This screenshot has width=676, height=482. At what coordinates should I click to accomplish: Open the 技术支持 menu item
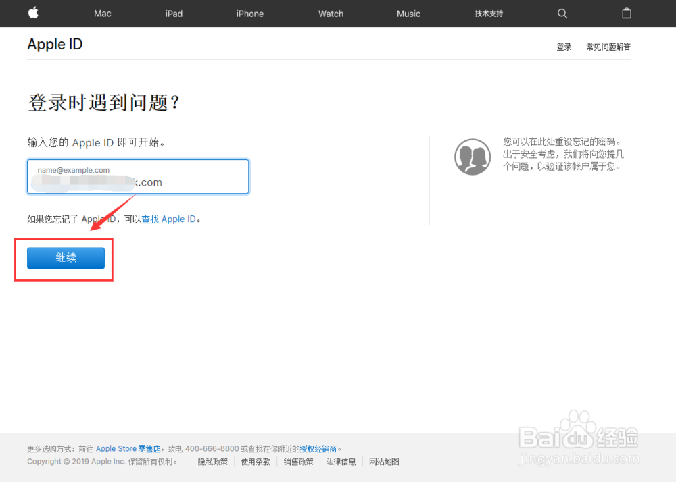click(x=488, y=13)
